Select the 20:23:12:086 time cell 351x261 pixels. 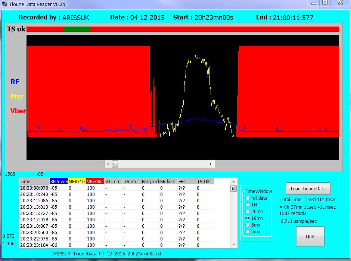pyautogui.click(x=34, y=200)
